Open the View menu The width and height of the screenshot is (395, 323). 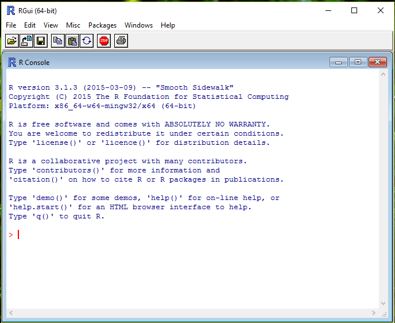tap(51, 25)
